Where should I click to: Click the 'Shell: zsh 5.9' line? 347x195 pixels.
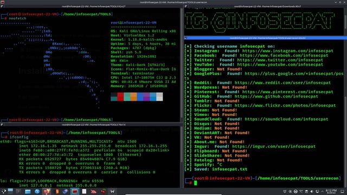pos(126,52)
